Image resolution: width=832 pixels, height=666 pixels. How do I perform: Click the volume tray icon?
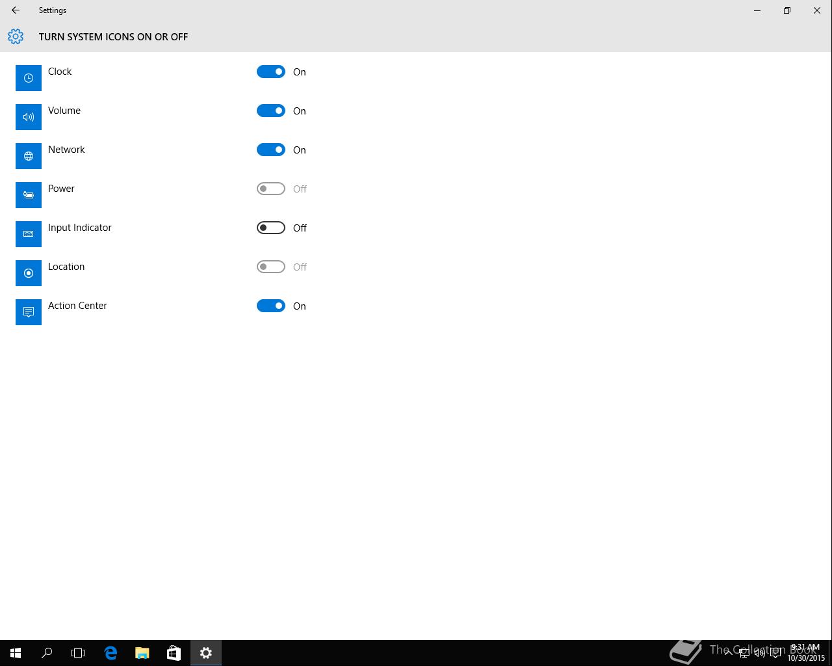click(760, 653)
